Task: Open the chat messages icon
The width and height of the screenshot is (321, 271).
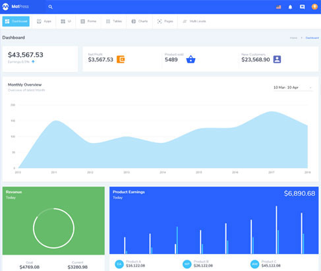Action: pyautogui.click(x=302, y=7)
